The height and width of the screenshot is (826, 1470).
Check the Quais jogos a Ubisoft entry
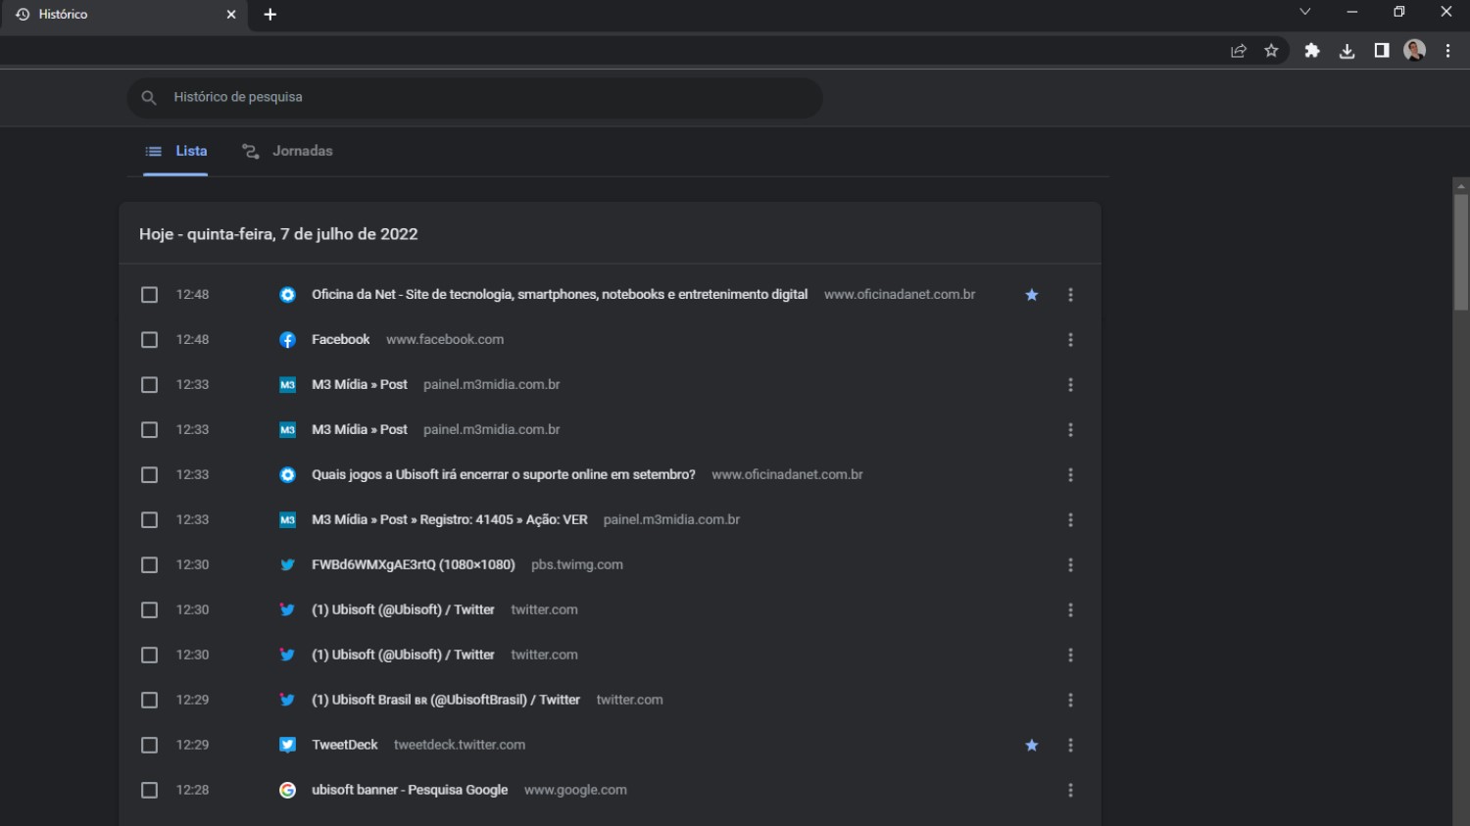click(149, 475)
